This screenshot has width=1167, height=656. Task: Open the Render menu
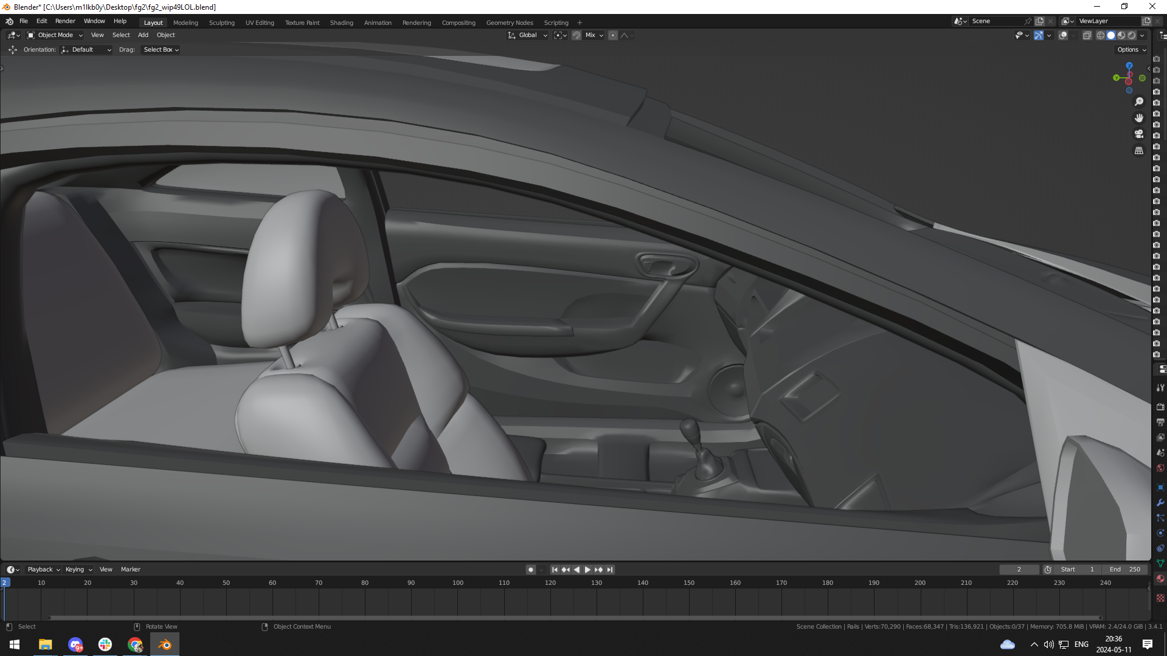(x=65, y=21)
